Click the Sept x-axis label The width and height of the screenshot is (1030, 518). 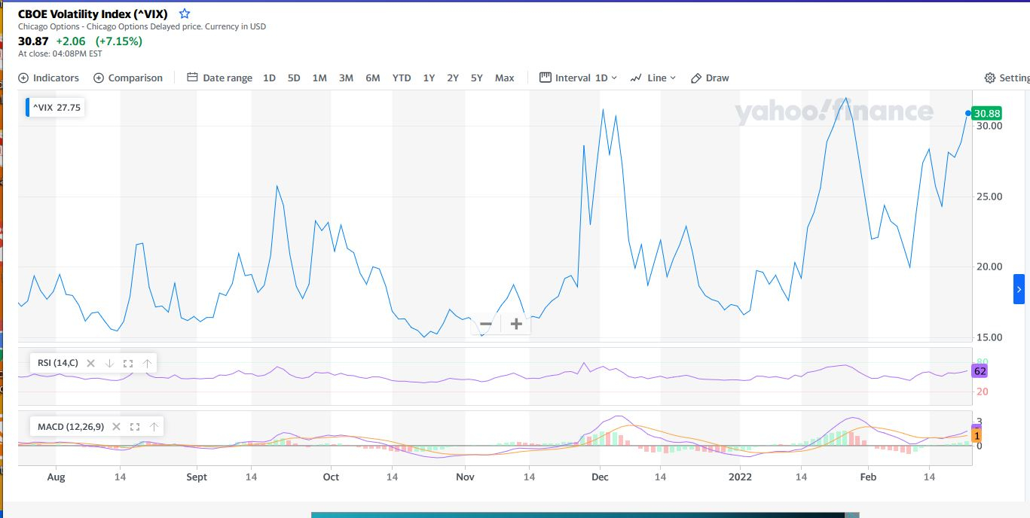196,477
